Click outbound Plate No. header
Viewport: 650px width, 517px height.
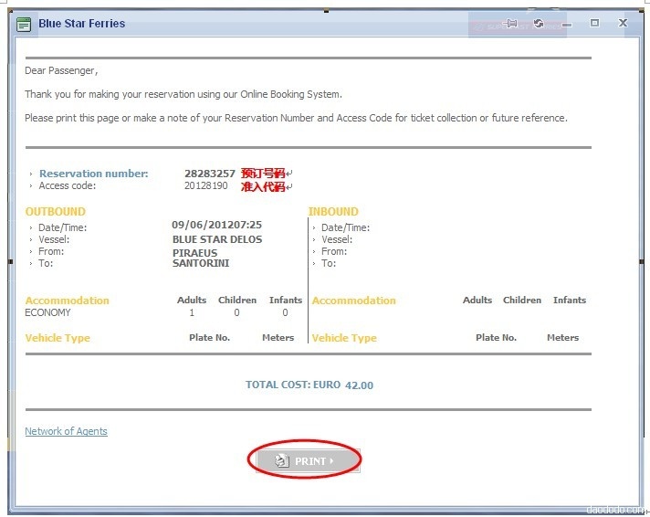point(209,338)
